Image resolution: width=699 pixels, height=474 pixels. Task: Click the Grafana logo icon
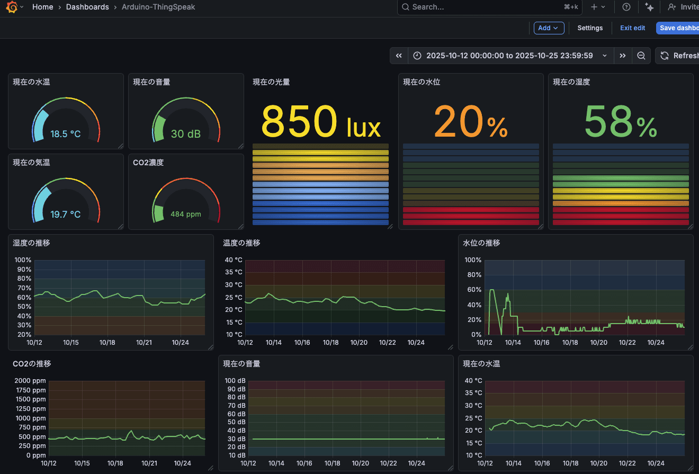[12, 7]
